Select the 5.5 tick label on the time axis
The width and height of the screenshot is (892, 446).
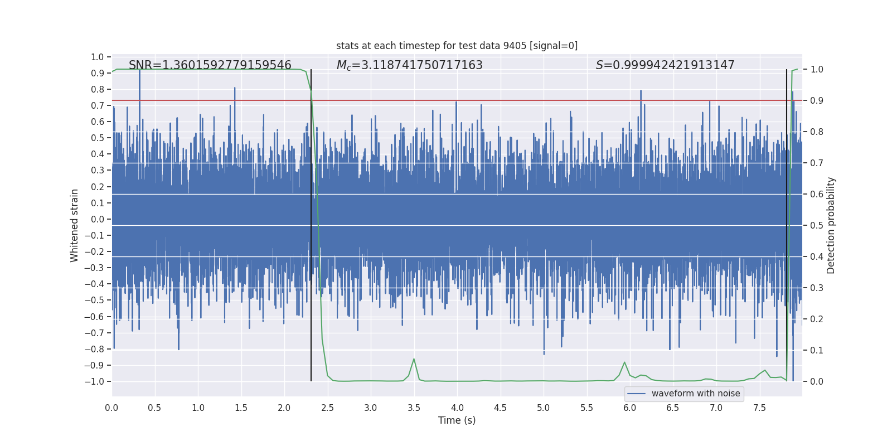pos(586,408)
